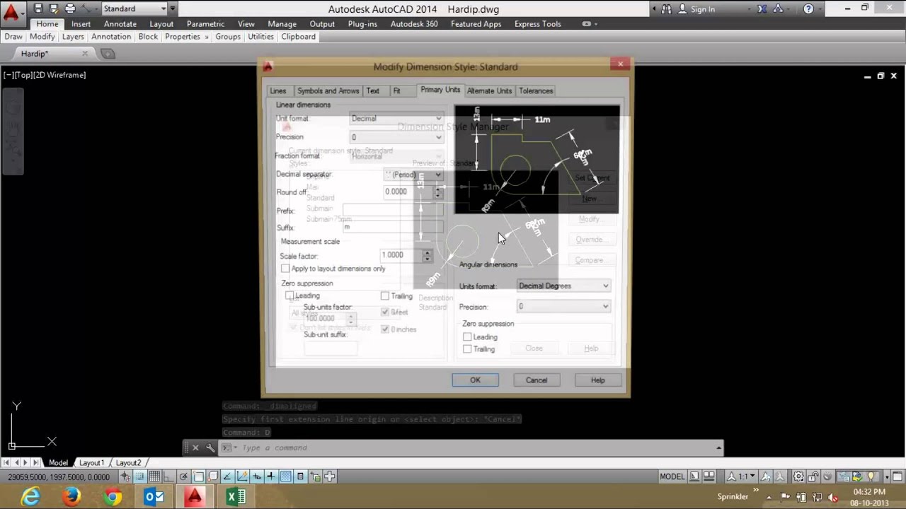Open the linear Precision dropdown

pos(396,137)
